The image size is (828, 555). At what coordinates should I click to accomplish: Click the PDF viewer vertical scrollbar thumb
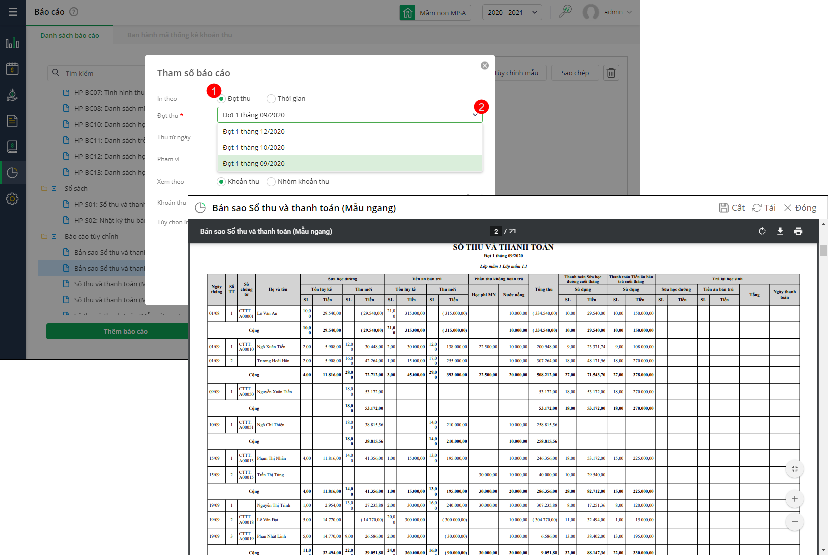pyautogui.click(x=823, y=250)
